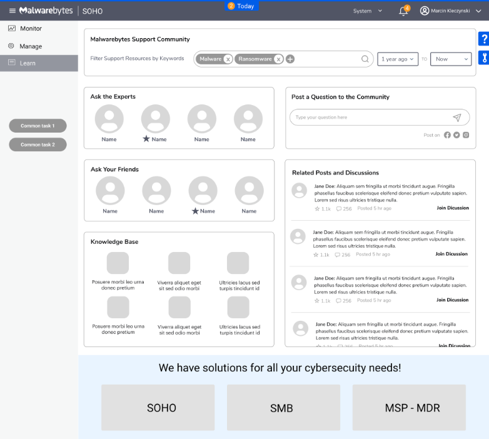The image size is (489, 439).
Task: Go to Monitor in the sidebar
Action: click(x=30, y=29)
